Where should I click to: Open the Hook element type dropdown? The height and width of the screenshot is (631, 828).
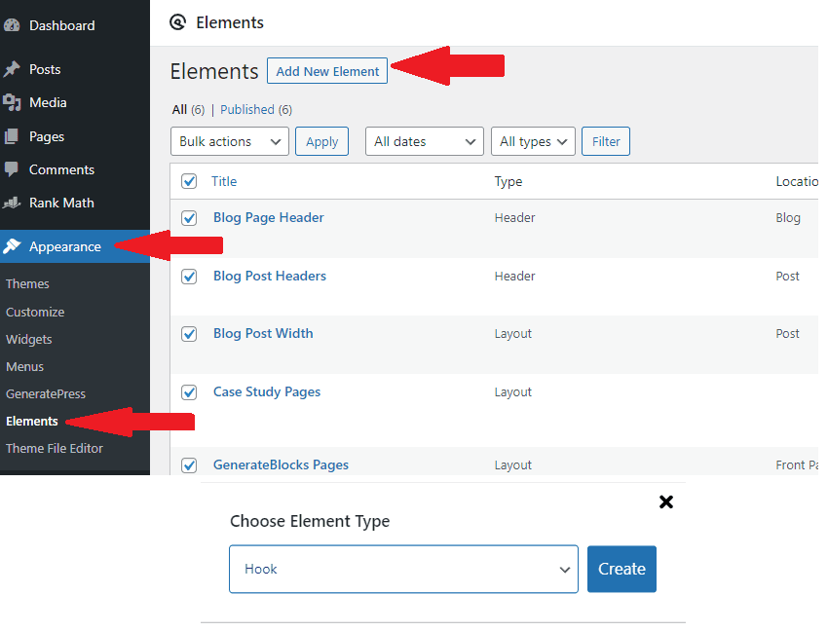(x=403, y=569)
